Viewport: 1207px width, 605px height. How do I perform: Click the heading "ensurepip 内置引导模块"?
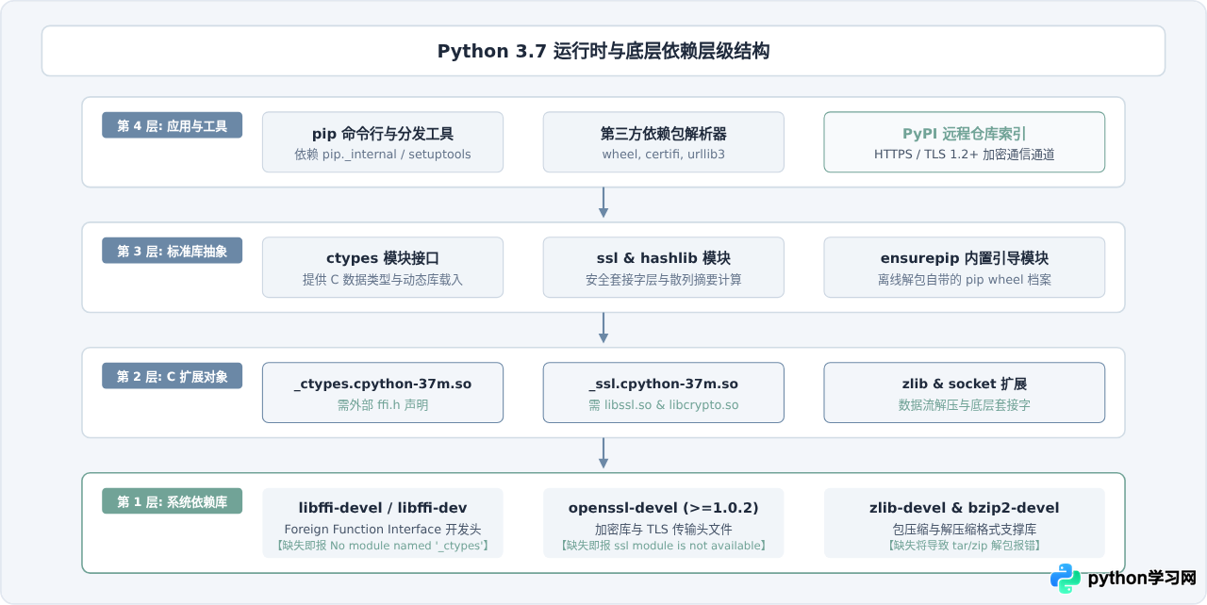point(964,258)
